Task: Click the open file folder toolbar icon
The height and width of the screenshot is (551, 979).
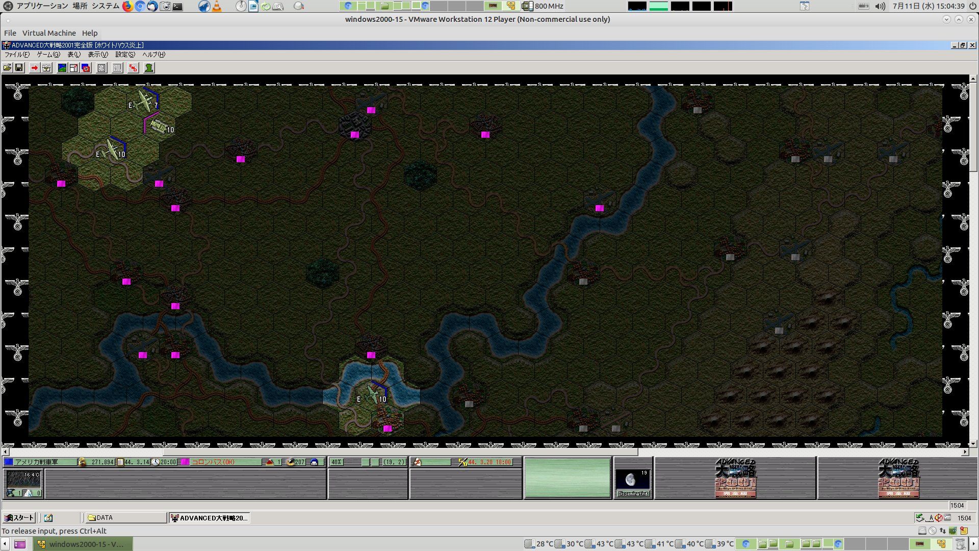Action: (x=7, y=68)
